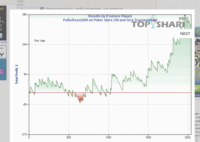Click the 1000 tick on the games axis

coord(108,137)
